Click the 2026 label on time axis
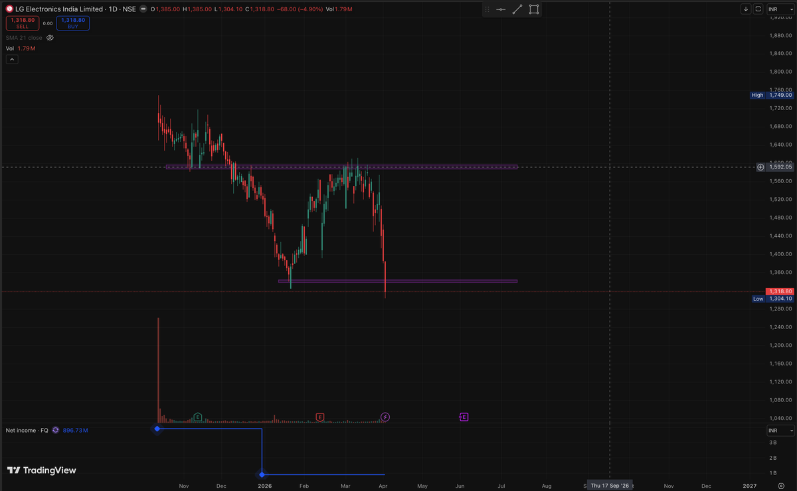The height and width of the screenshot is (491, 797). [264, 486]
